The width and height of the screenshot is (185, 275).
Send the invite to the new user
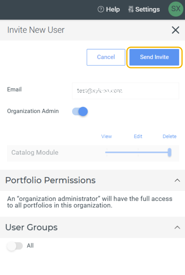click(154, 57)
